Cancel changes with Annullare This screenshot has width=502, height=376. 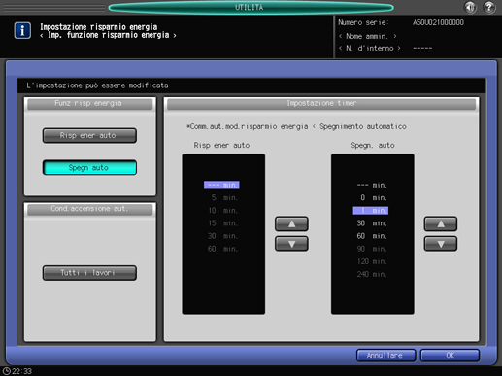click(x=385, y=356)
